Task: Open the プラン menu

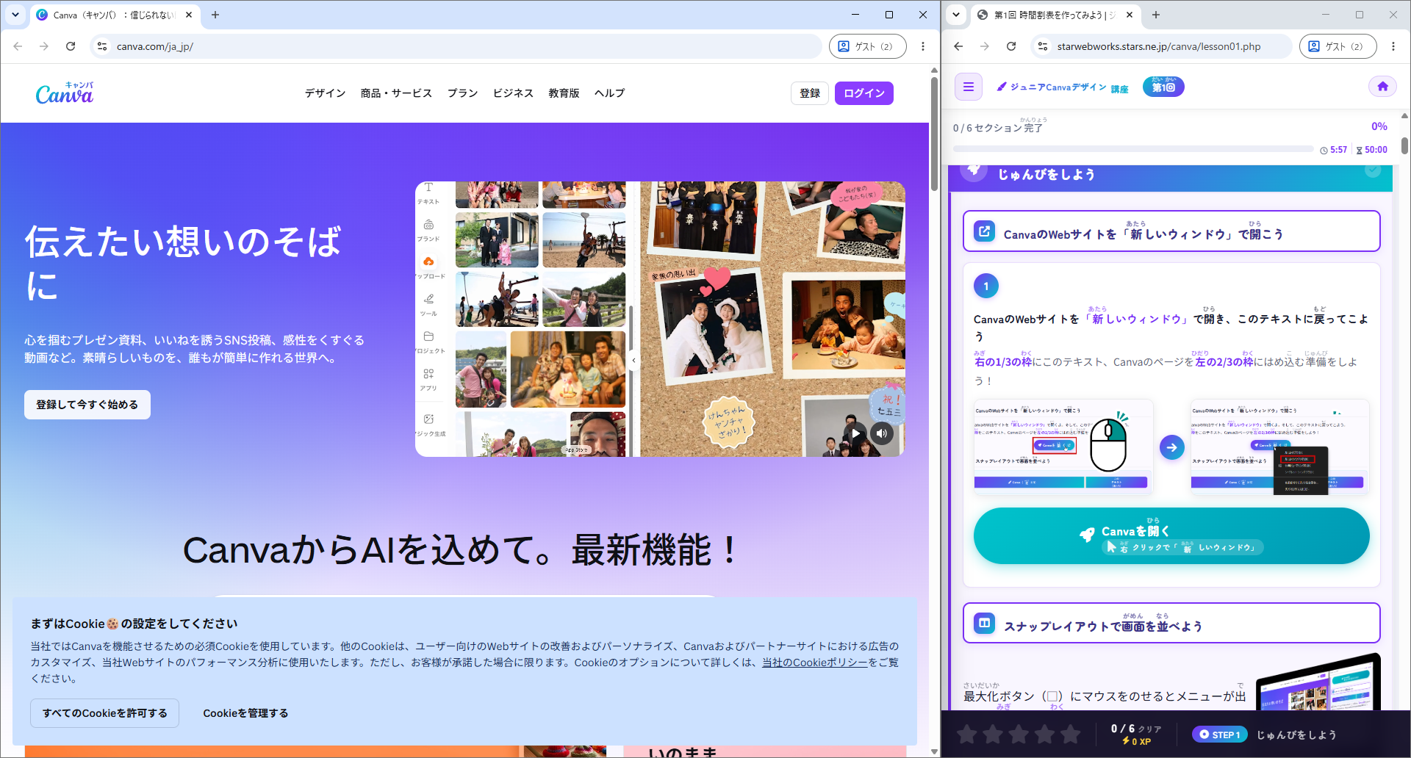Action: coord(462,93)
